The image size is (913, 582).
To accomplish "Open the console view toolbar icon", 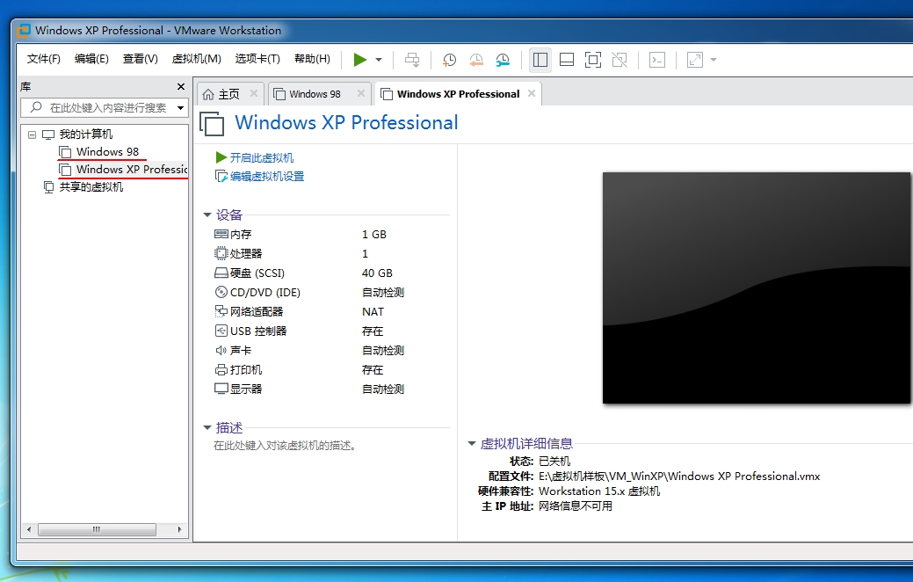I will (656, 60).
